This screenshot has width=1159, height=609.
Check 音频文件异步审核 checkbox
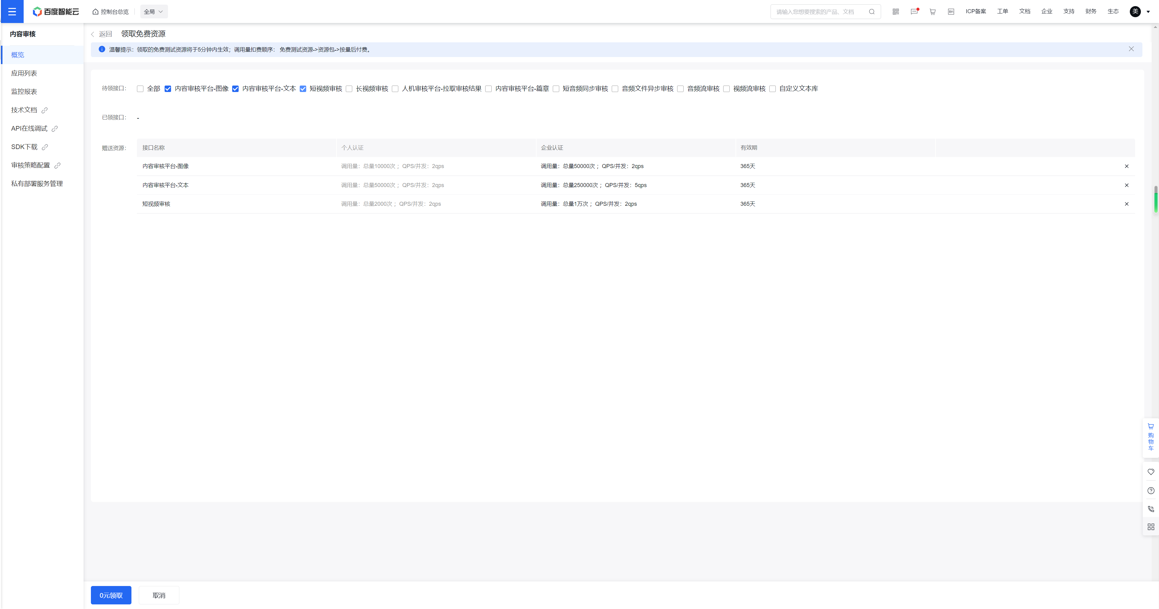tap(615, 89)
